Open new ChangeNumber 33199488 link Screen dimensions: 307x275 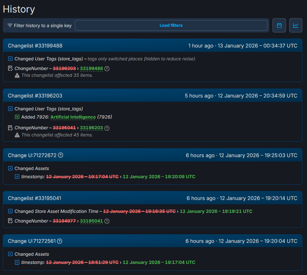(91, 69)
